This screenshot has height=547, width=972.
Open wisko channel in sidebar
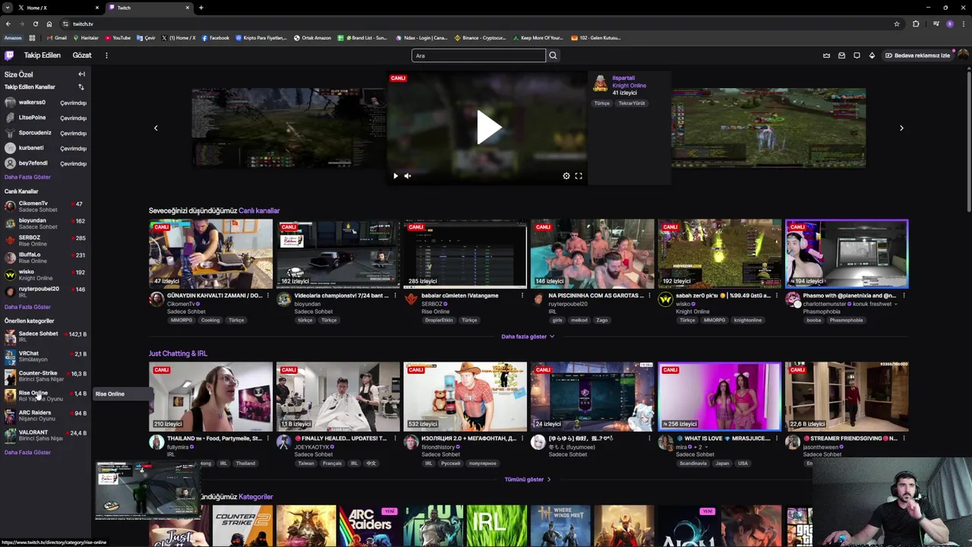46,274
